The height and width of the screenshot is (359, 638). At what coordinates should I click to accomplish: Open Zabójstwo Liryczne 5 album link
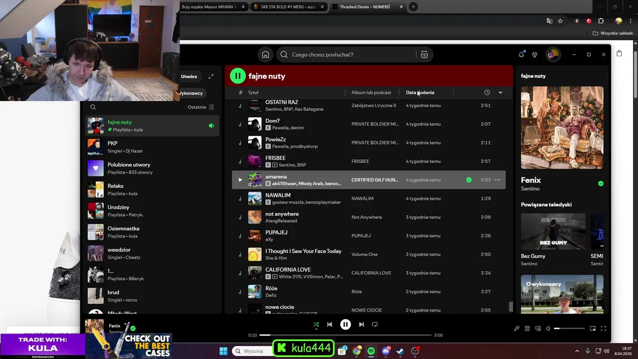374,106
